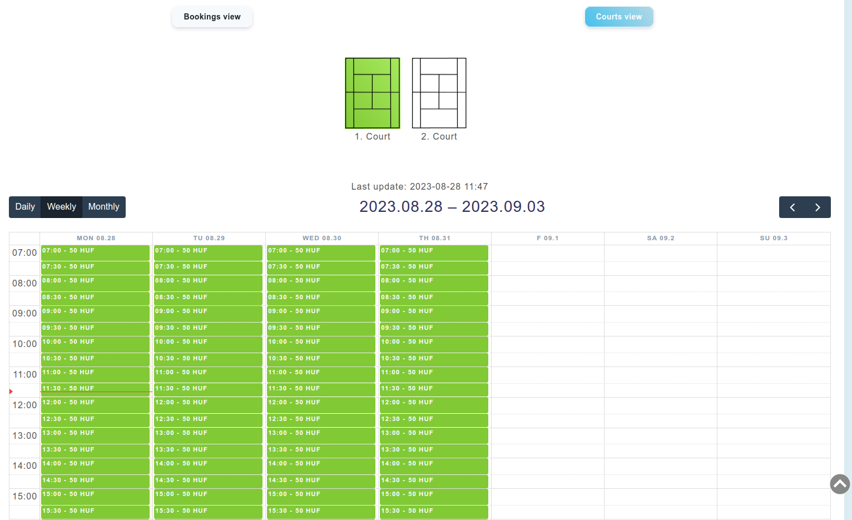This screenshot has width=852, height=520.
Task: Switch to Bookings view
Action: tap(212, 17)
